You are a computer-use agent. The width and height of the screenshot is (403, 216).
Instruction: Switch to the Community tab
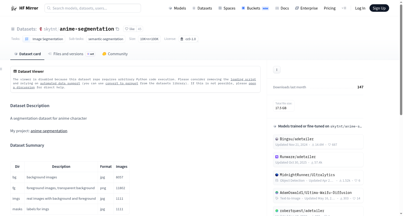tap(115, 54)
